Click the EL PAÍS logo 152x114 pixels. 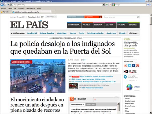click(x=29, y=25)
